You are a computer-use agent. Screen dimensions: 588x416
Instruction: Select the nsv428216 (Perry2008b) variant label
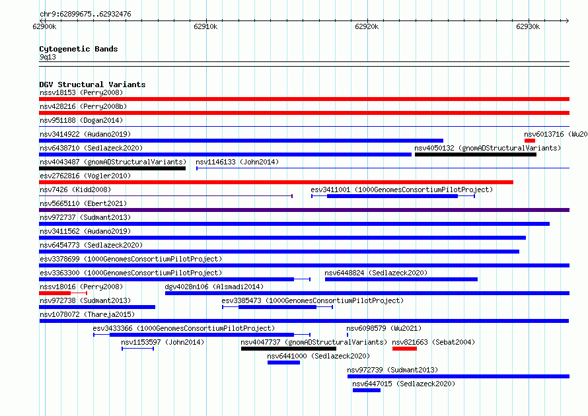[83, 106]
